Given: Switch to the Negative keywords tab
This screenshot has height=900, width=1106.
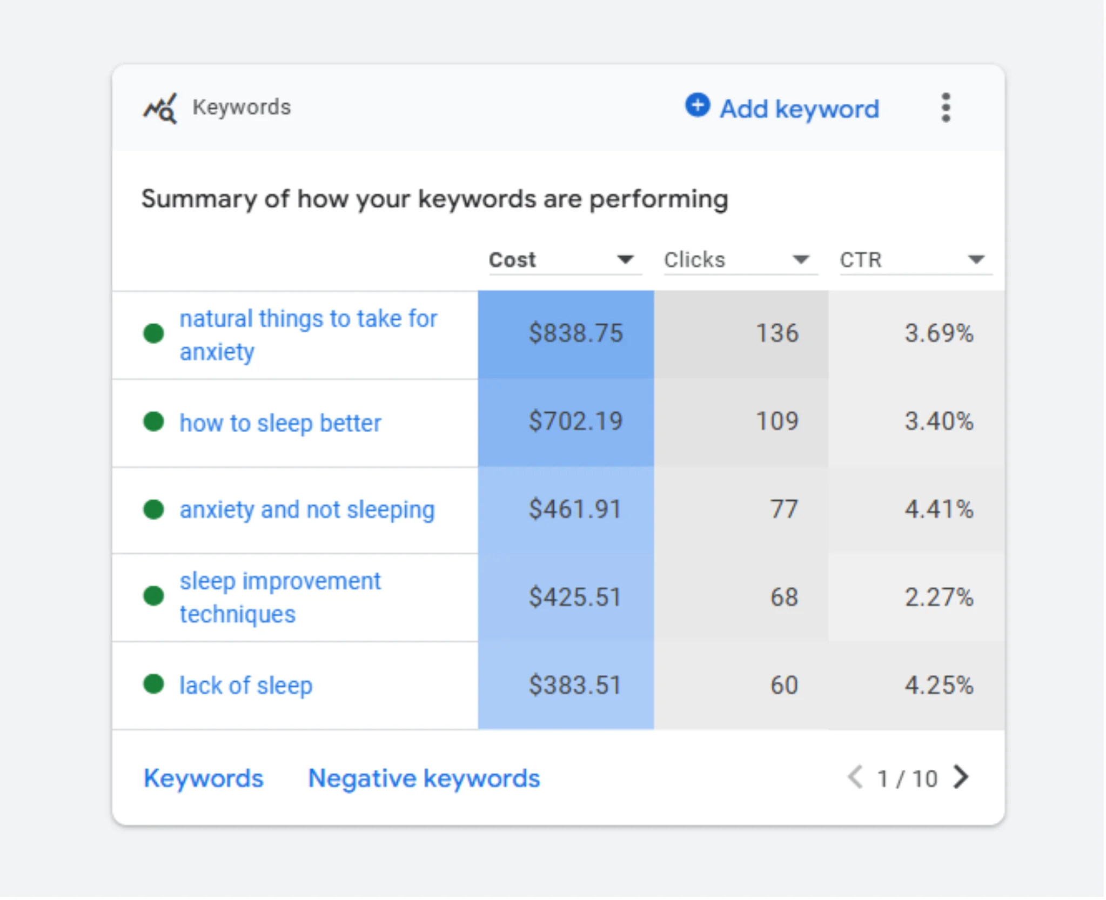Looking at the screenshot, I should click(x=424, y=778).
